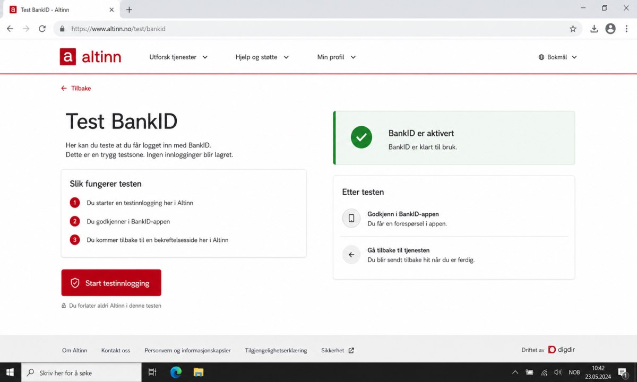Click the Altinn logo
Viewport: 637px width, 382px height.
(90, 57)
